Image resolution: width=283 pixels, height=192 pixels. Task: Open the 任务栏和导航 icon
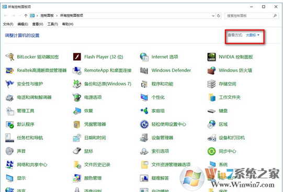coord(9,138)
